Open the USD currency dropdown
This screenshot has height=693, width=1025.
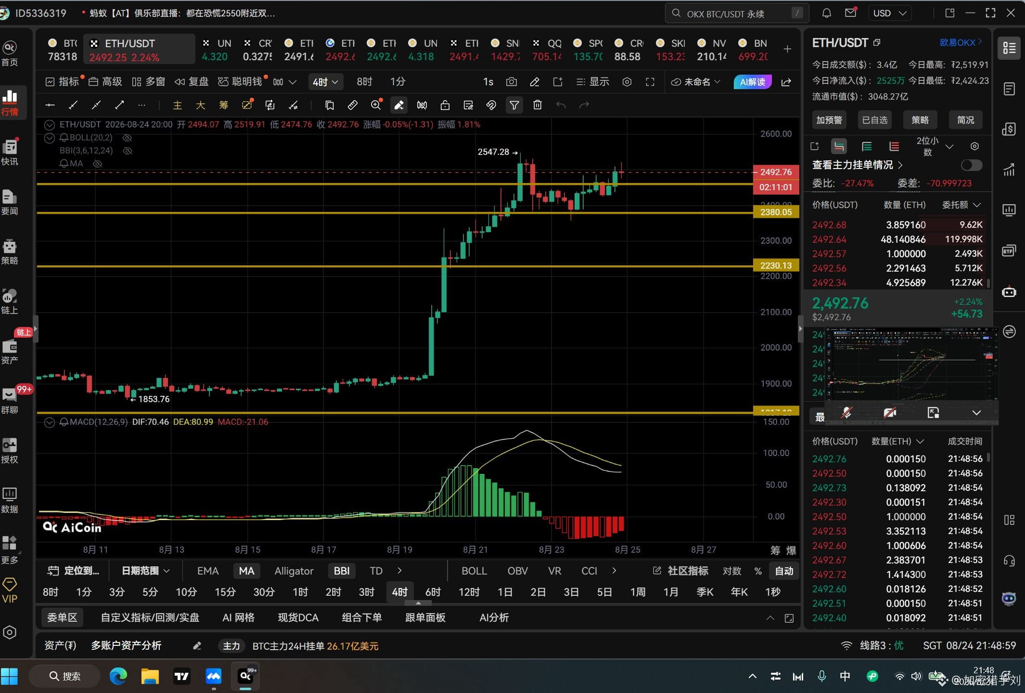pyautogui.click(x=890, y=13)
